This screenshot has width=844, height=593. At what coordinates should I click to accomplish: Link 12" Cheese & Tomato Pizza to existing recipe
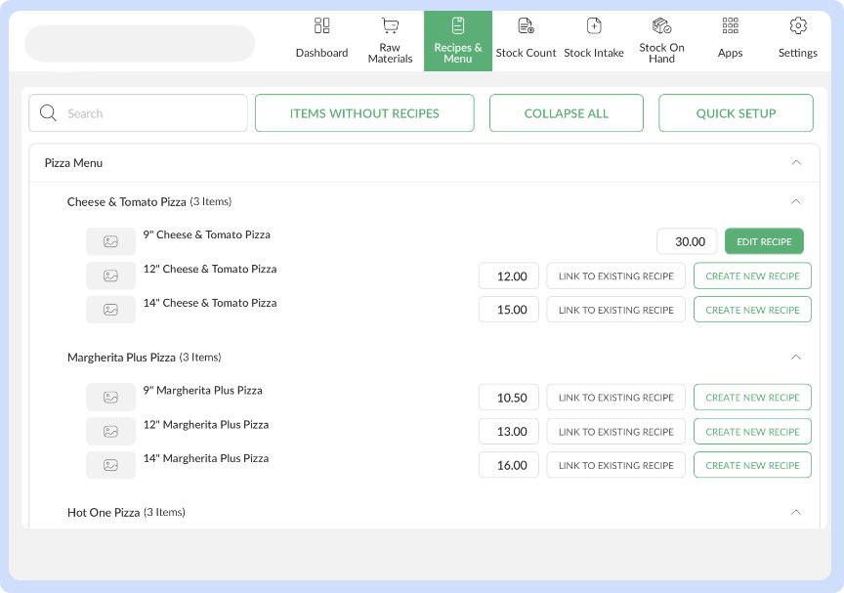point(615,276)
